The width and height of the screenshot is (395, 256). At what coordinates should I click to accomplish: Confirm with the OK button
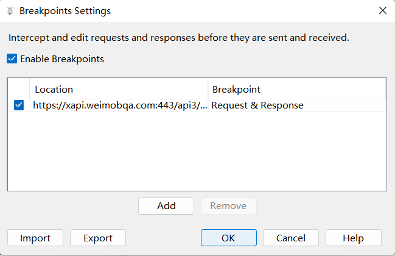228,238
